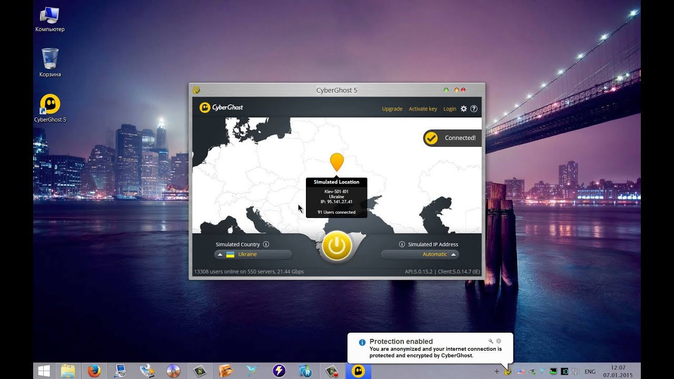Click CyberGhost tray icon with checkmark
674x379 pixels.
508,372
